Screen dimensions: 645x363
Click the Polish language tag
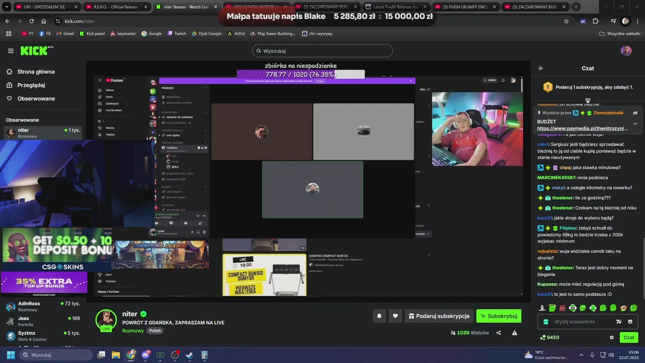[155, 331]
